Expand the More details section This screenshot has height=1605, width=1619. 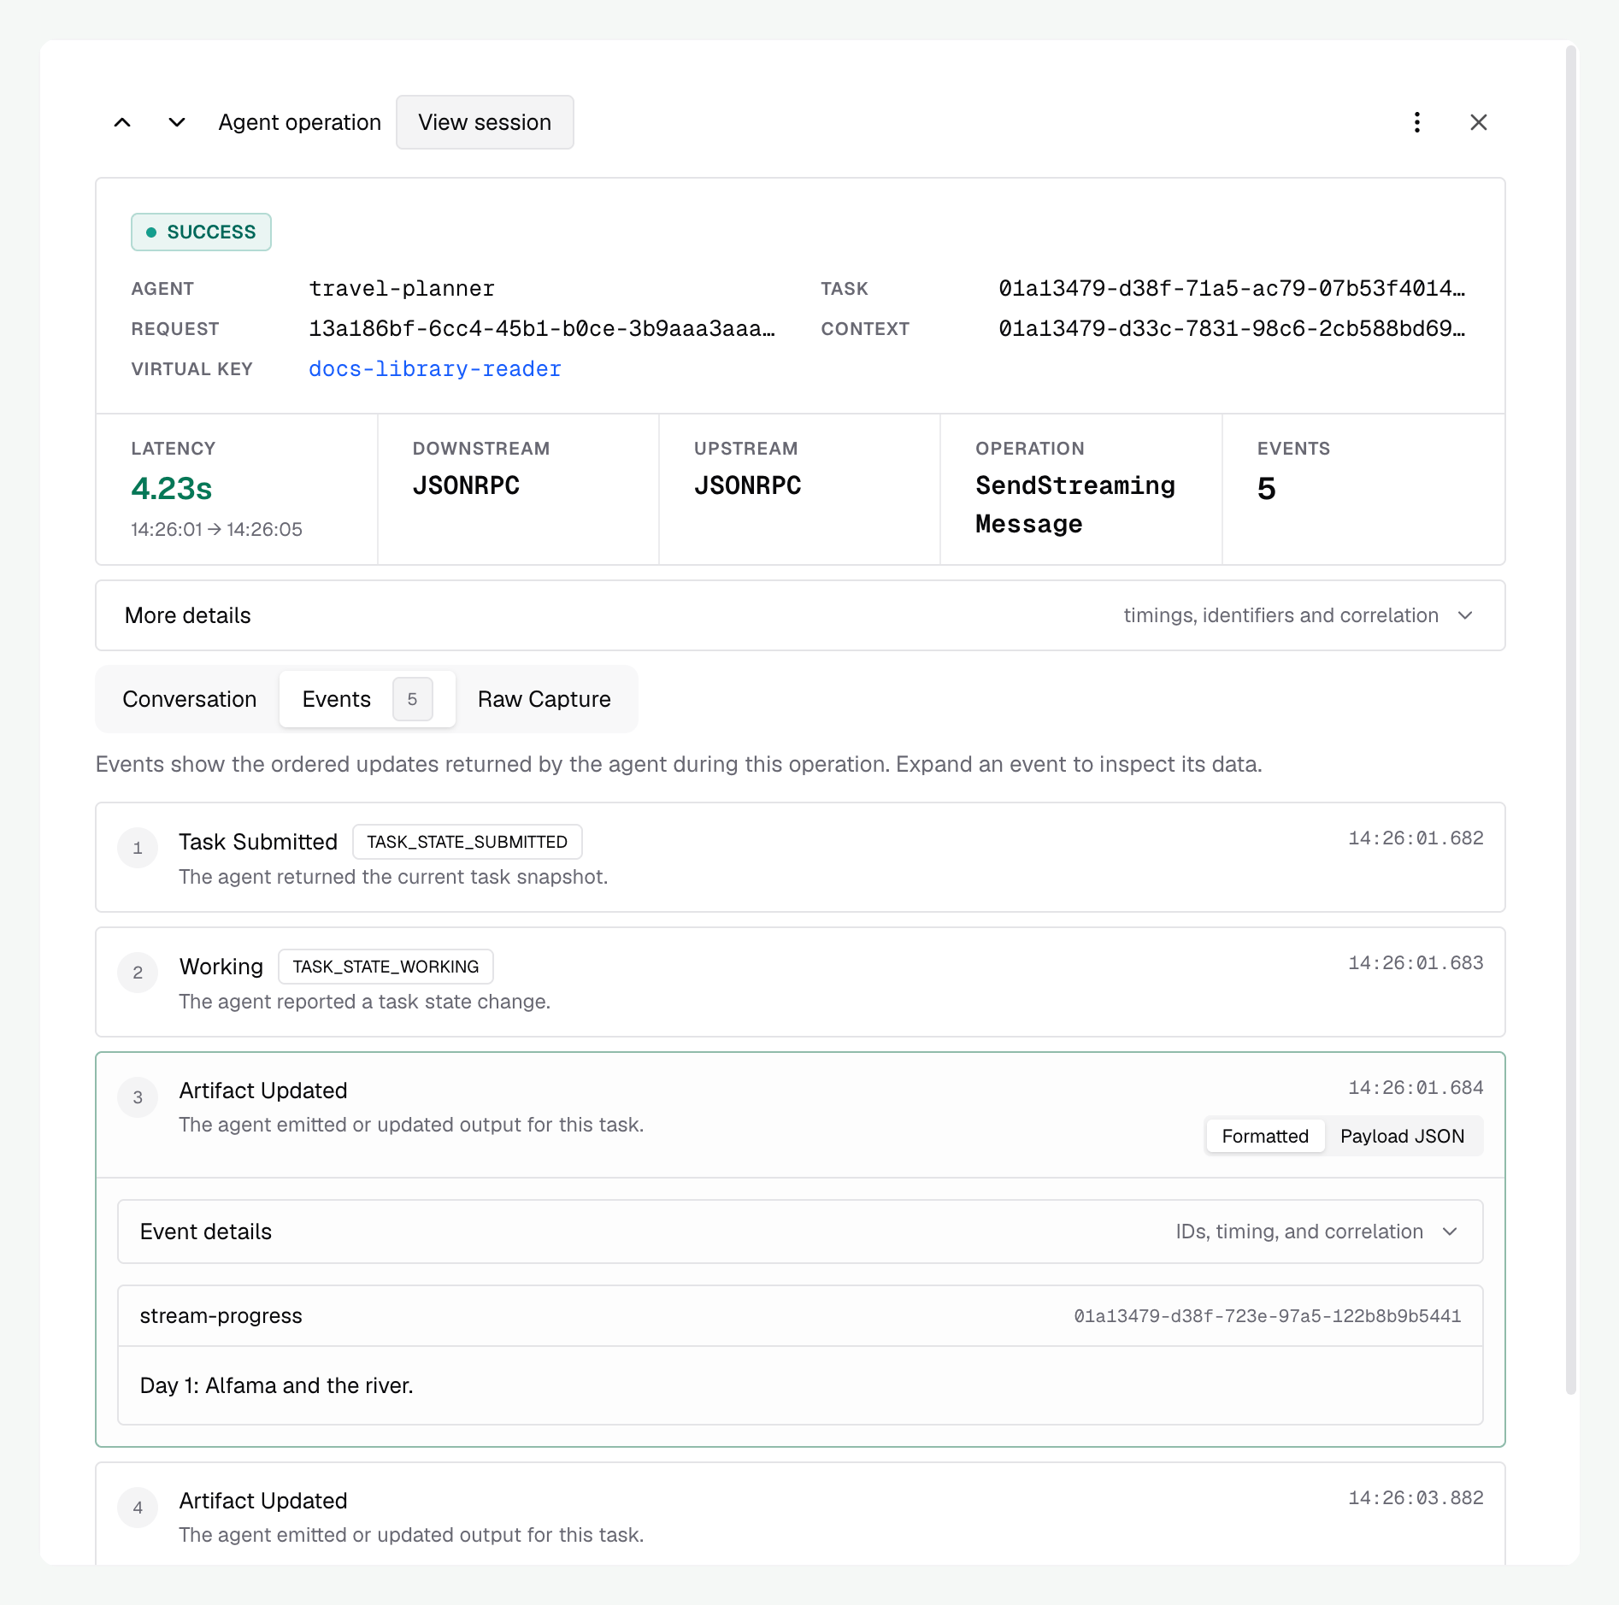tap(800, 615)
